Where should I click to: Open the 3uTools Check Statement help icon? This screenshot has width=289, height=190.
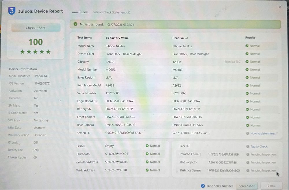(128, 12)
